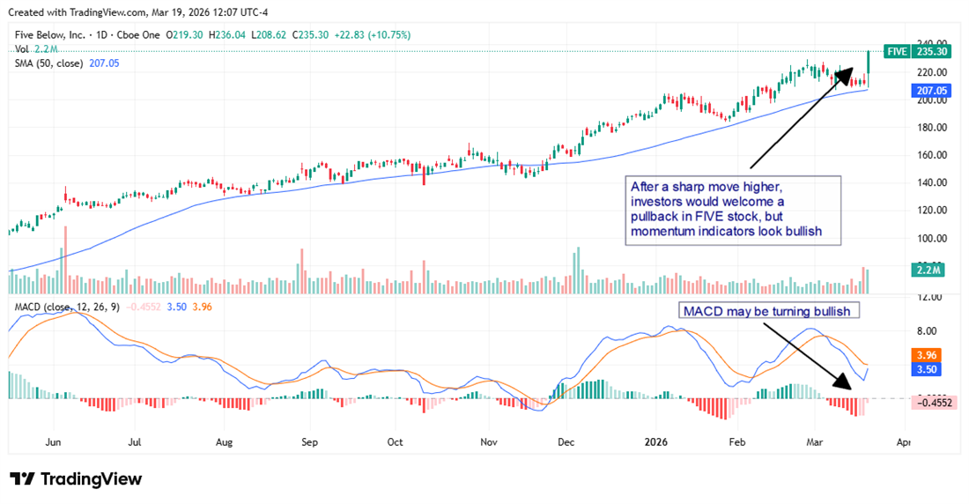Click the Vol indicator legend label
The width and height of the screenshot is (969, 504).
pos(22,49)
